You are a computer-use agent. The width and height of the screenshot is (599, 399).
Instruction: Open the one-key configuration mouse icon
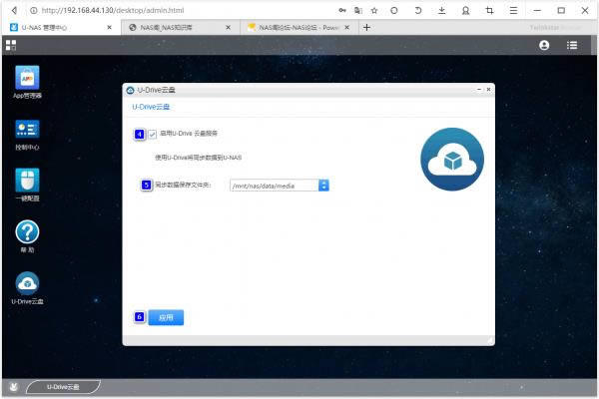pyautogui.click(x=27, y=181)
